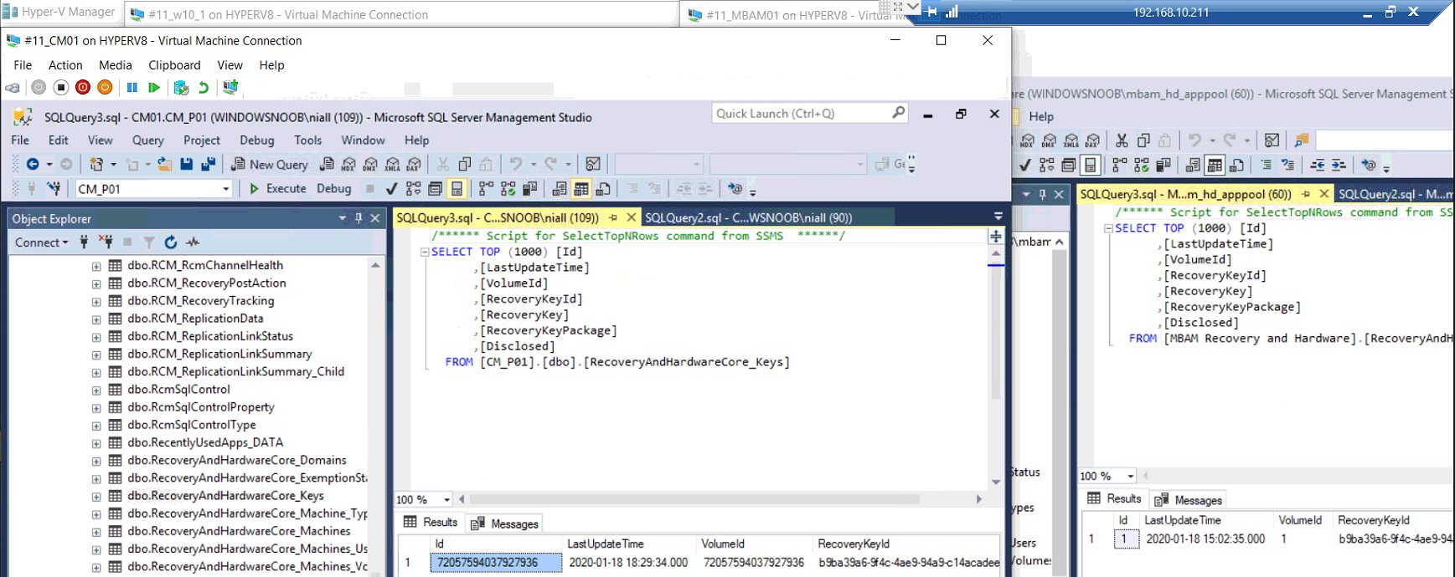
Task: Collapse SELECT block in MBAM query editor
Action: 1108,228
